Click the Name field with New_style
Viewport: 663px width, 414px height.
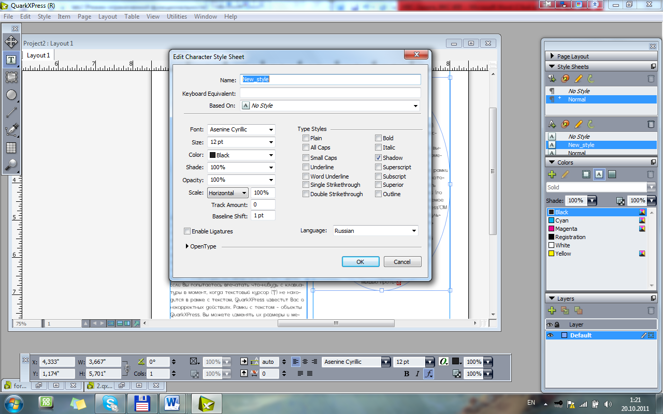[330, 80]
